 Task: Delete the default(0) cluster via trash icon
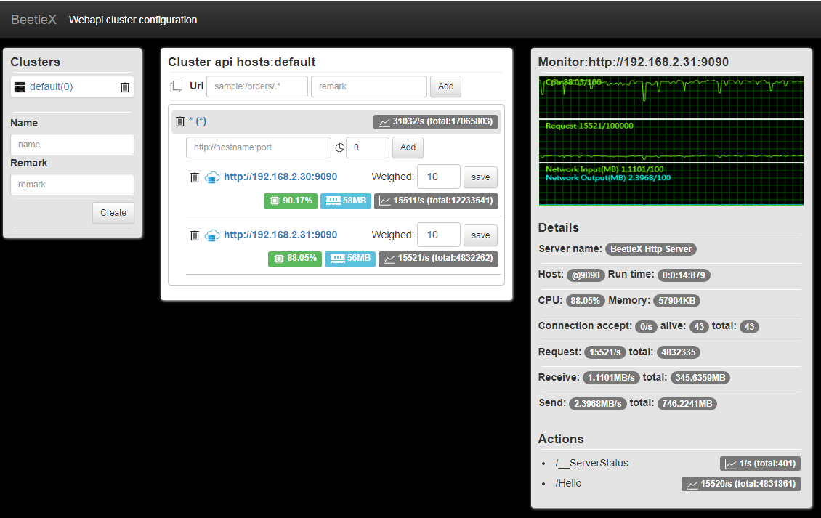pyautogui.click(x=125, y=87)
